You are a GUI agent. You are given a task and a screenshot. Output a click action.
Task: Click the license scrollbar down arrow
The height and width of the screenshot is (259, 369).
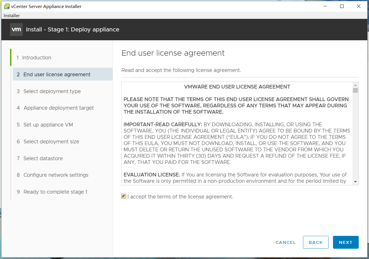tap(355, 182)
